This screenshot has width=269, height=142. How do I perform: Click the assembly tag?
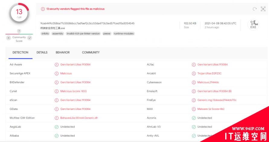58,34
